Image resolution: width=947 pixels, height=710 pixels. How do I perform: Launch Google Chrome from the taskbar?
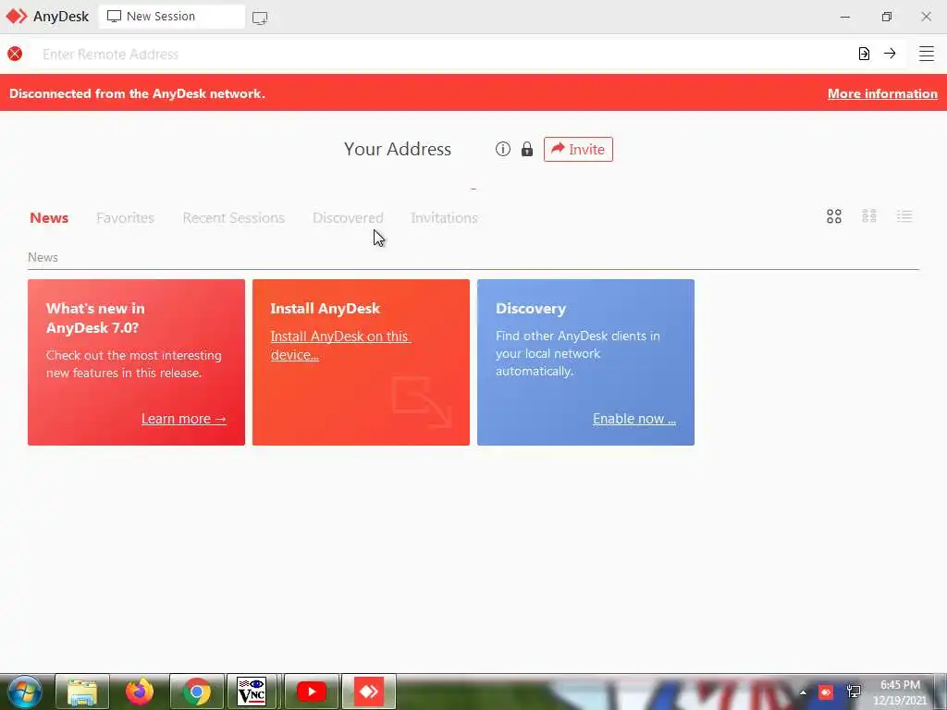pyautogui.click(x=197, y=692)
